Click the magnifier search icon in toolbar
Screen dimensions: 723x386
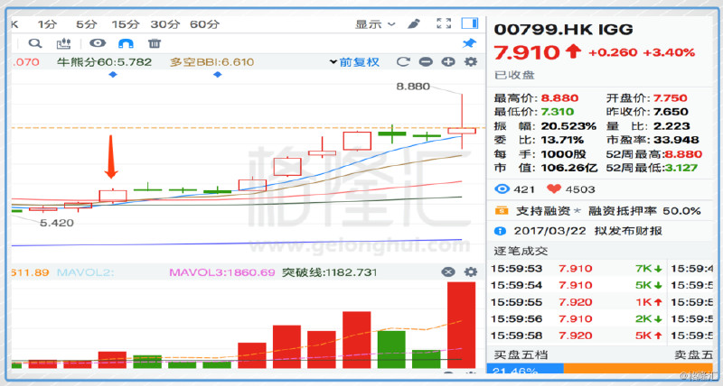pos(35,42)
